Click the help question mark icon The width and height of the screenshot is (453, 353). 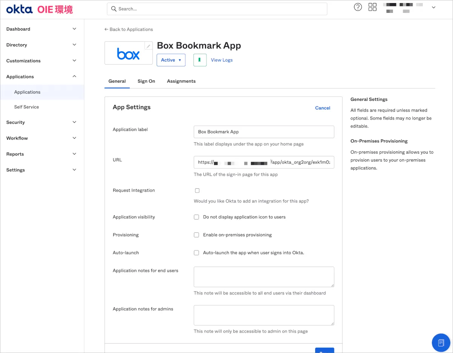[x=357, y=7]
